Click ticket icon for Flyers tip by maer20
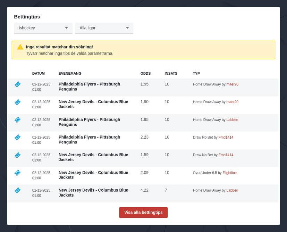 (x=17, y=84)
